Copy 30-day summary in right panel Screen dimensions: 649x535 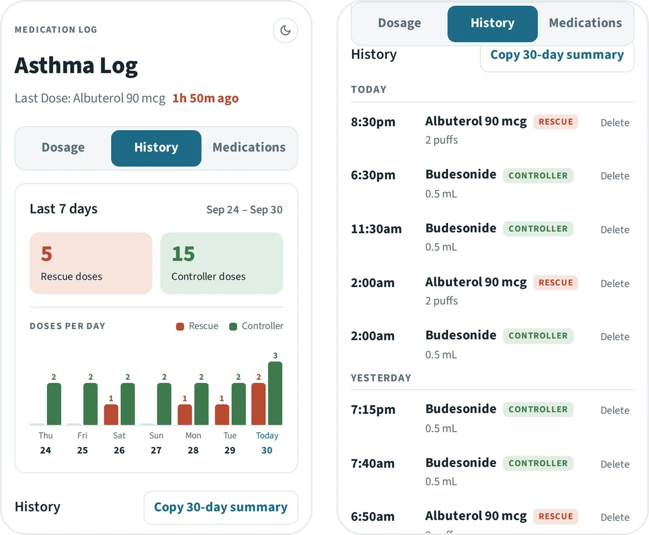[557, 55]
